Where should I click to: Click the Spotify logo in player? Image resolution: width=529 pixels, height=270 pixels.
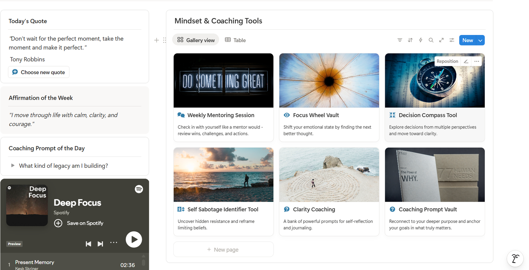(139, 189)
